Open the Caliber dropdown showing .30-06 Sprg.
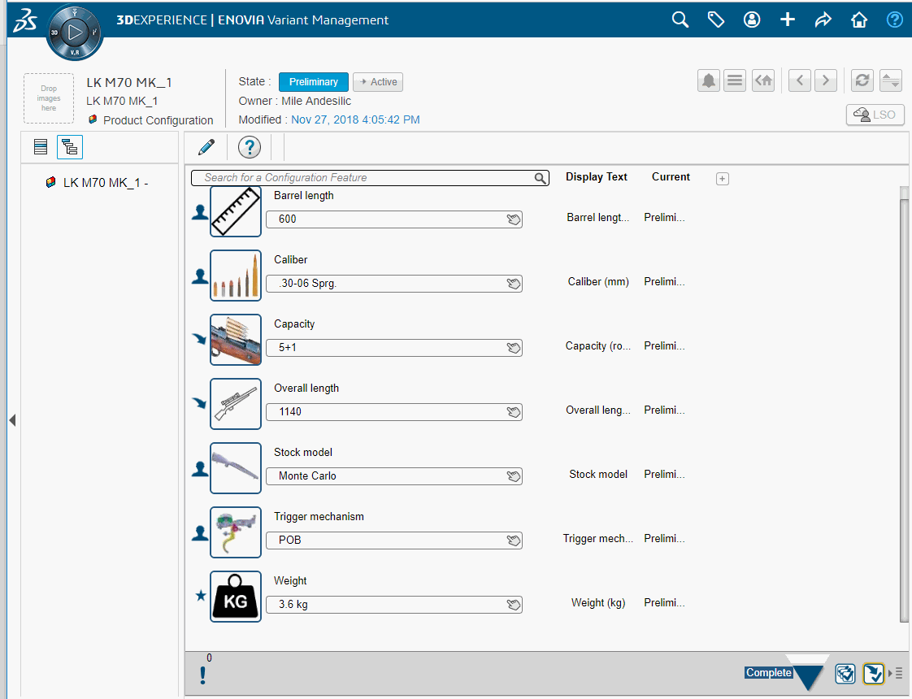The width and height of the screenshot is (912, 699). [514, 283]
